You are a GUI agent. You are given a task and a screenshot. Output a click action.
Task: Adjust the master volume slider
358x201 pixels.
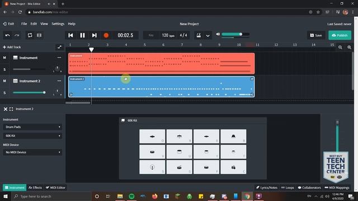(x=235, y=34)
